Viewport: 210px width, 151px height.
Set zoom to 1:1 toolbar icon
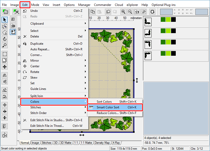(x=137, y=12)
